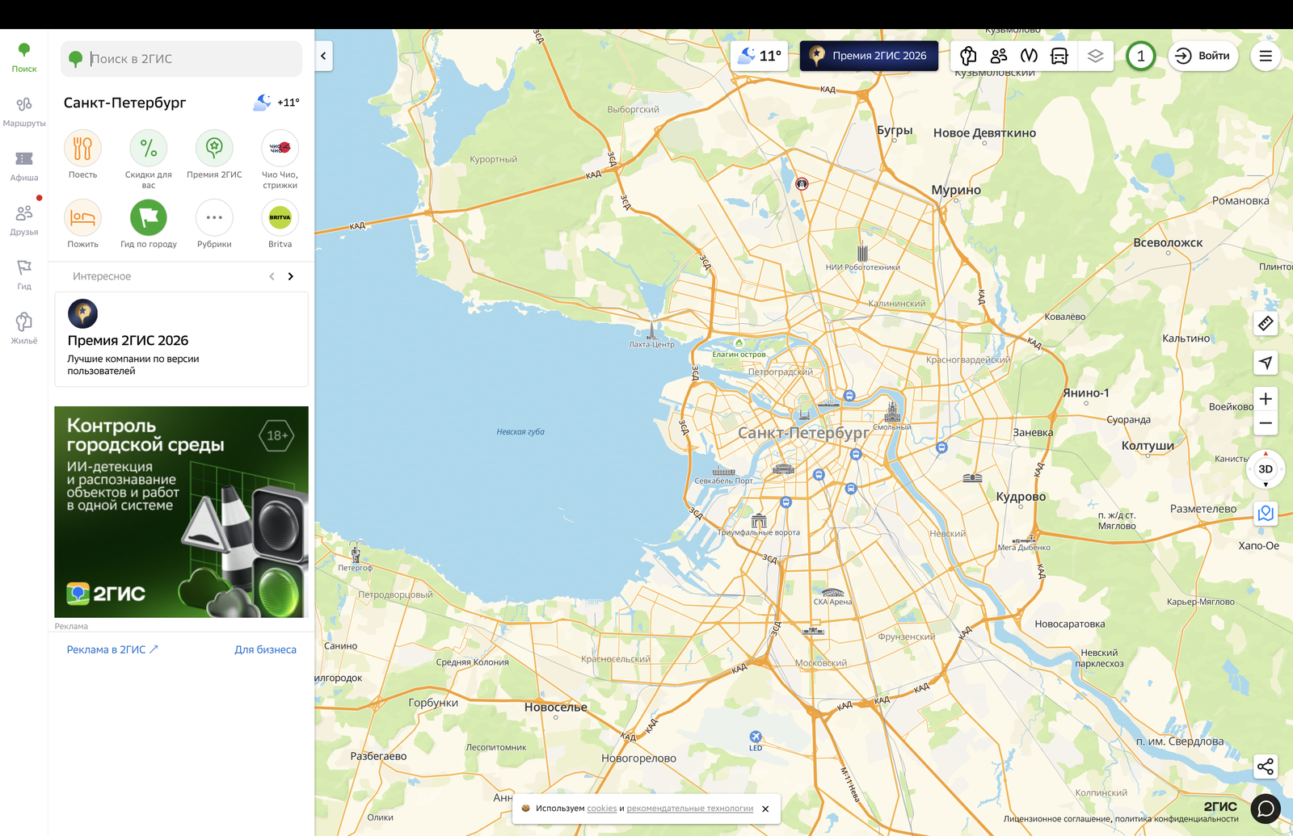Open the Для бизнеса link
The image size is (1293, 836).
(x=265, y=649)
